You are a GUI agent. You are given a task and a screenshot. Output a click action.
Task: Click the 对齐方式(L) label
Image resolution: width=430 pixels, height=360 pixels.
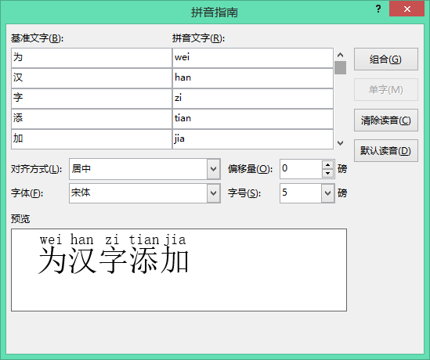(36, 169)
